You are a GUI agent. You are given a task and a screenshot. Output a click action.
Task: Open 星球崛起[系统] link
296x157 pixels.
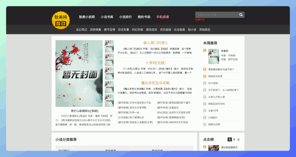pyautogui.click(x=177, y=117)
